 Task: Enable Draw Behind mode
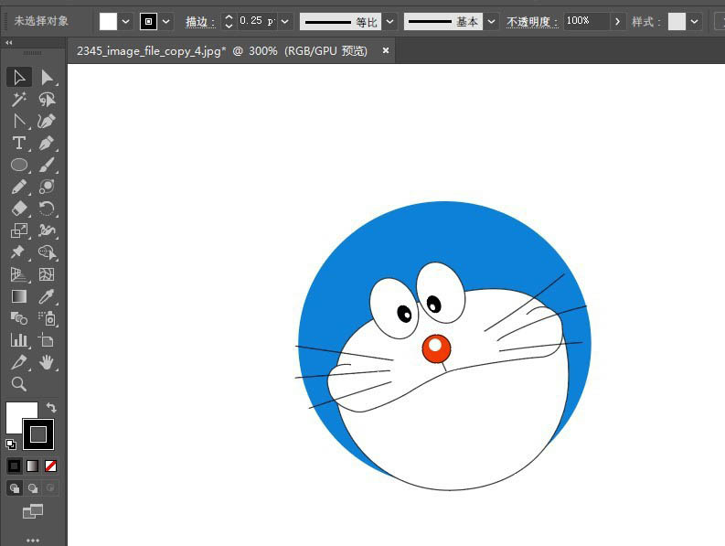32,488
